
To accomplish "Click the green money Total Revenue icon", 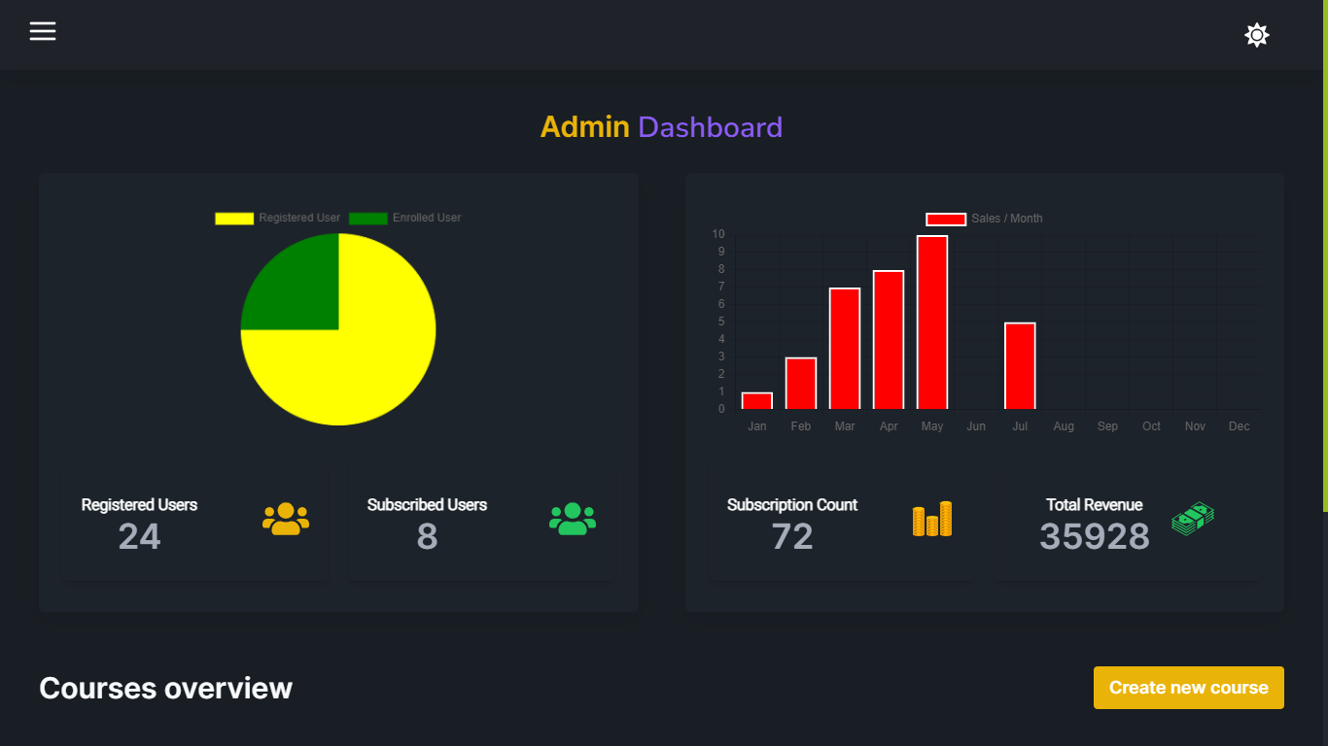I will click(x=1193, y=519).
